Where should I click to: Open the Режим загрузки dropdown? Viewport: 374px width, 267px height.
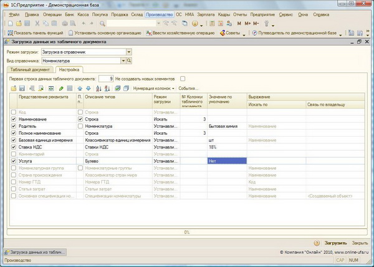(x=129, y=52)
